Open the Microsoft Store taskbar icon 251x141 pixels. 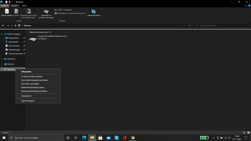(100, 138)
